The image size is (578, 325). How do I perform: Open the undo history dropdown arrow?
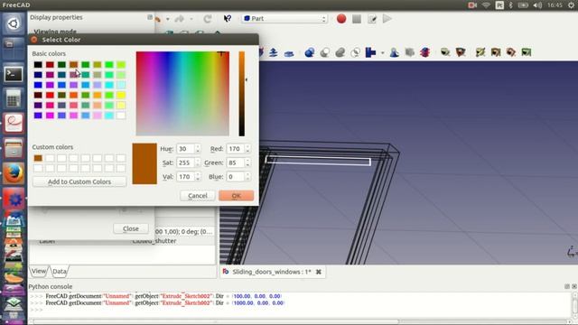[167, 19]
